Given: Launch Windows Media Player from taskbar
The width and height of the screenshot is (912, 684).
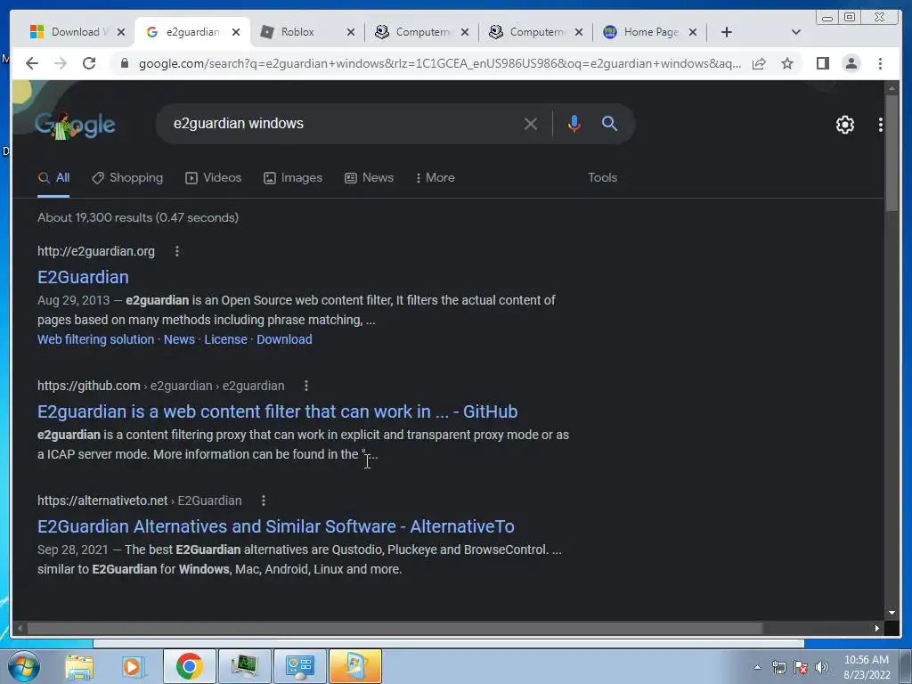Looking at the screenshot, I should [x=134, y=666].
